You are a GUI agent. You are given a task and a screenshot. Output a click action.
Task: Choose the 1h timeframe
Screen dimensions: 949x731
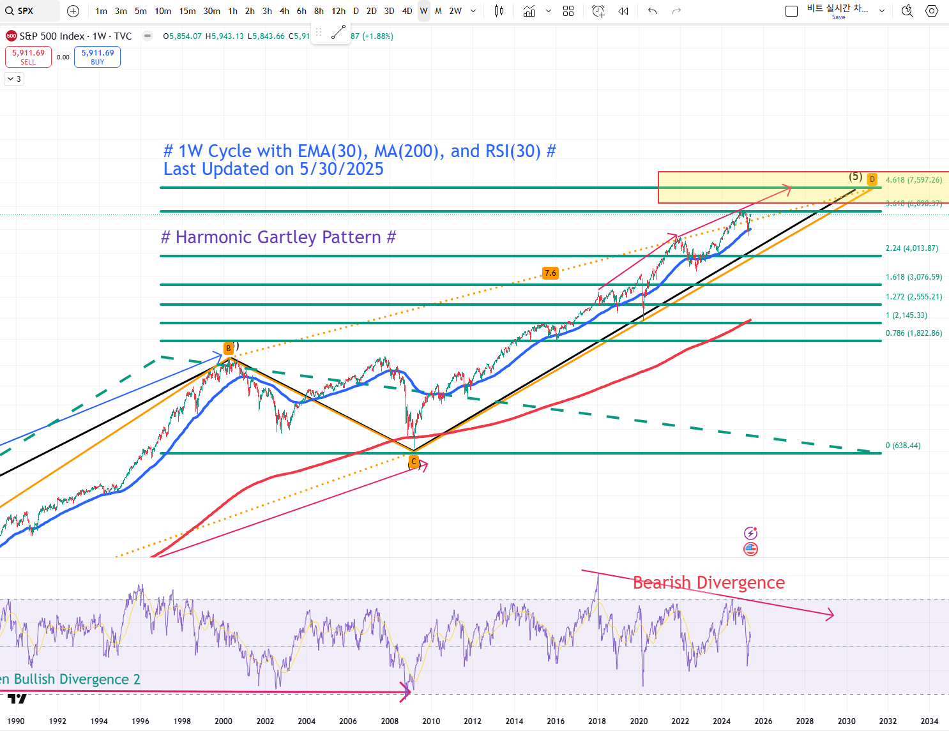[x=232, y=11]
